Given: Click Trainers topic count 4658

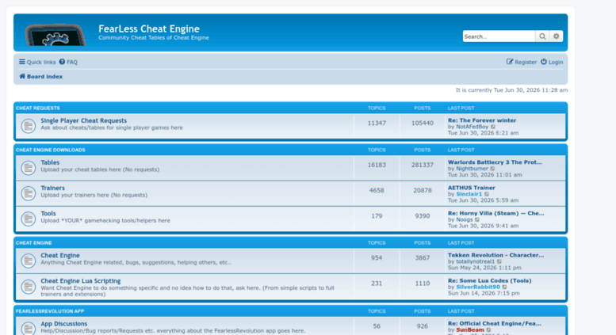Looking at the screenshot, I should pos(377,190).
